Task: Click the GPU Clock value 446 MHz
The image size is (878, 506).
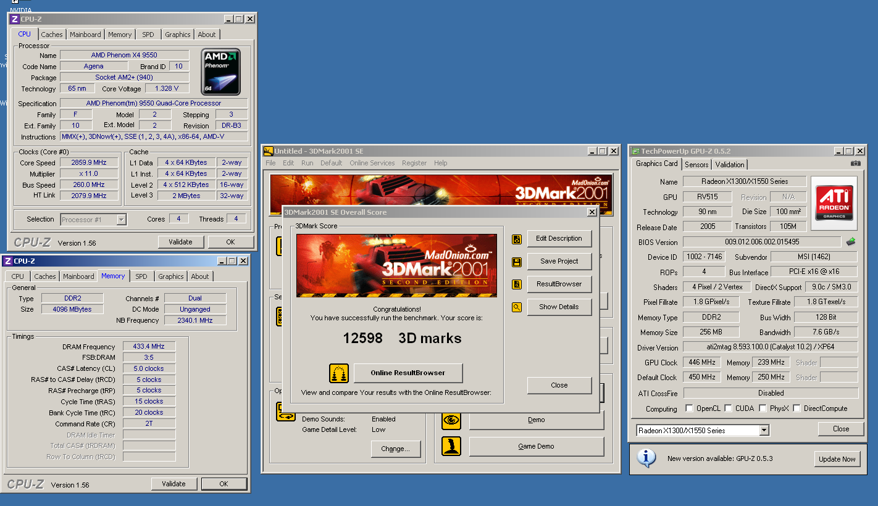Action: [x=701, y=363]
